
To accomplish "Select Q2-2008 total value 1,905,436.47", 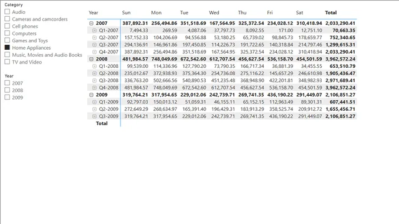I will click(340, 73).
